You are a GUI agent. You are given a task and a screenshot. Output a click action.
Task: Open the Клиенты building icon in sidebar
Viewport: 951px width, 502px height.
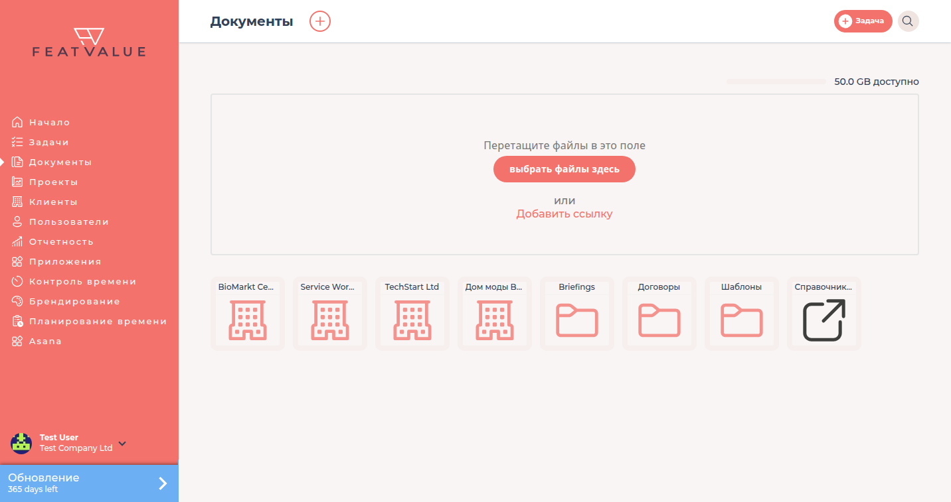pos(17,202)
